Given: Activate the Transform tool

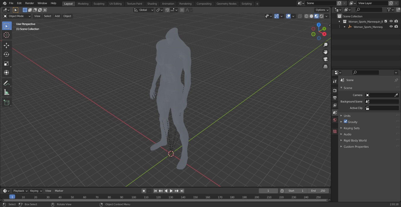Looking at the screenshot, I should [6, 73].
